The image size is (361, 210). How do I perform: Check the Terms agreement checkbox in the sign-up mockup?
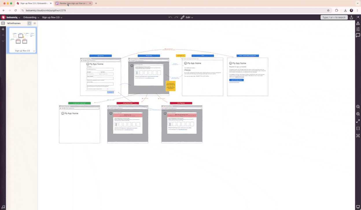[x=87, y=89]
